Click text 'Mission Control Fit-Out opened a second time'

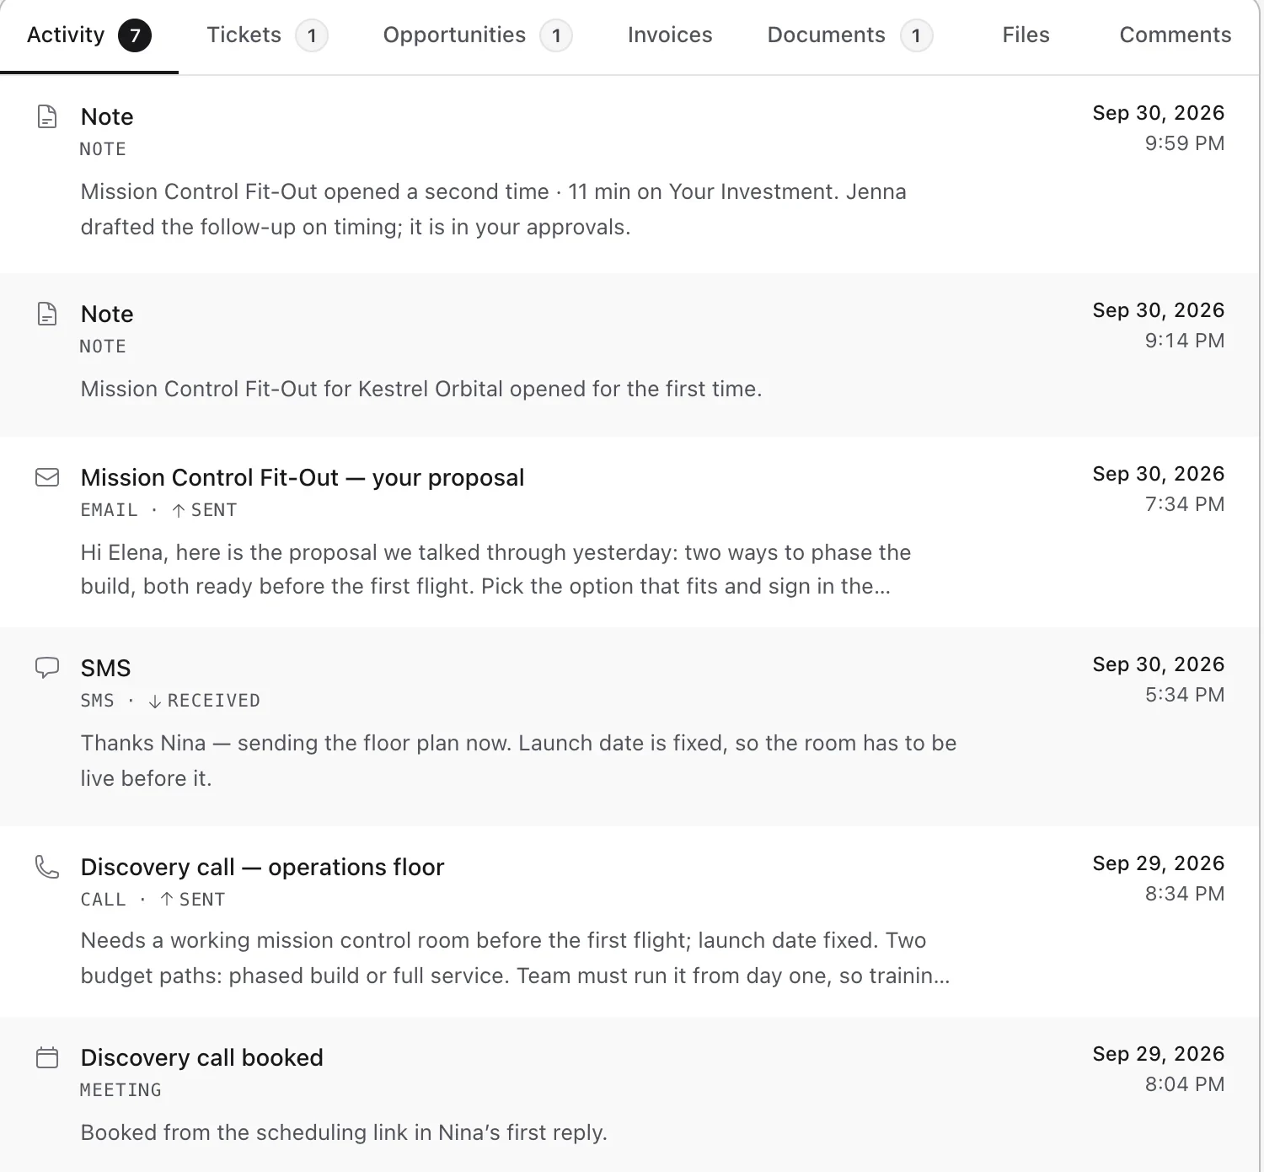(x=314, y=191)
